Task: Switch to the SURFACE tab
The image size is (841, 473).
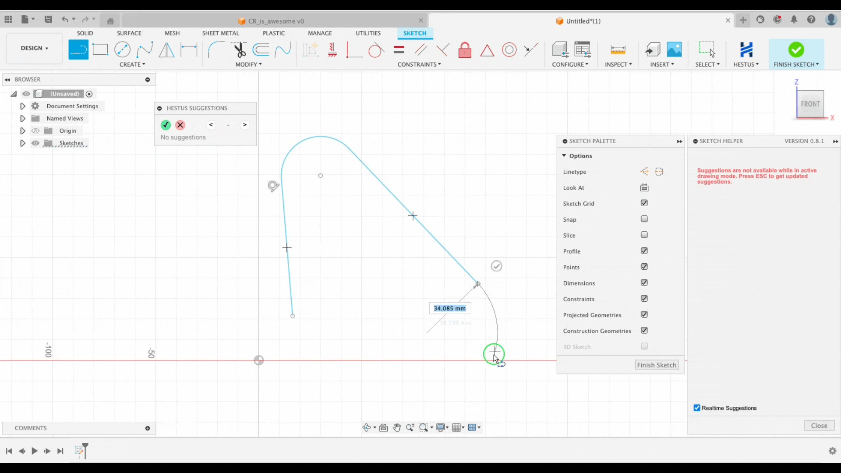Action: tap(129, 33)
